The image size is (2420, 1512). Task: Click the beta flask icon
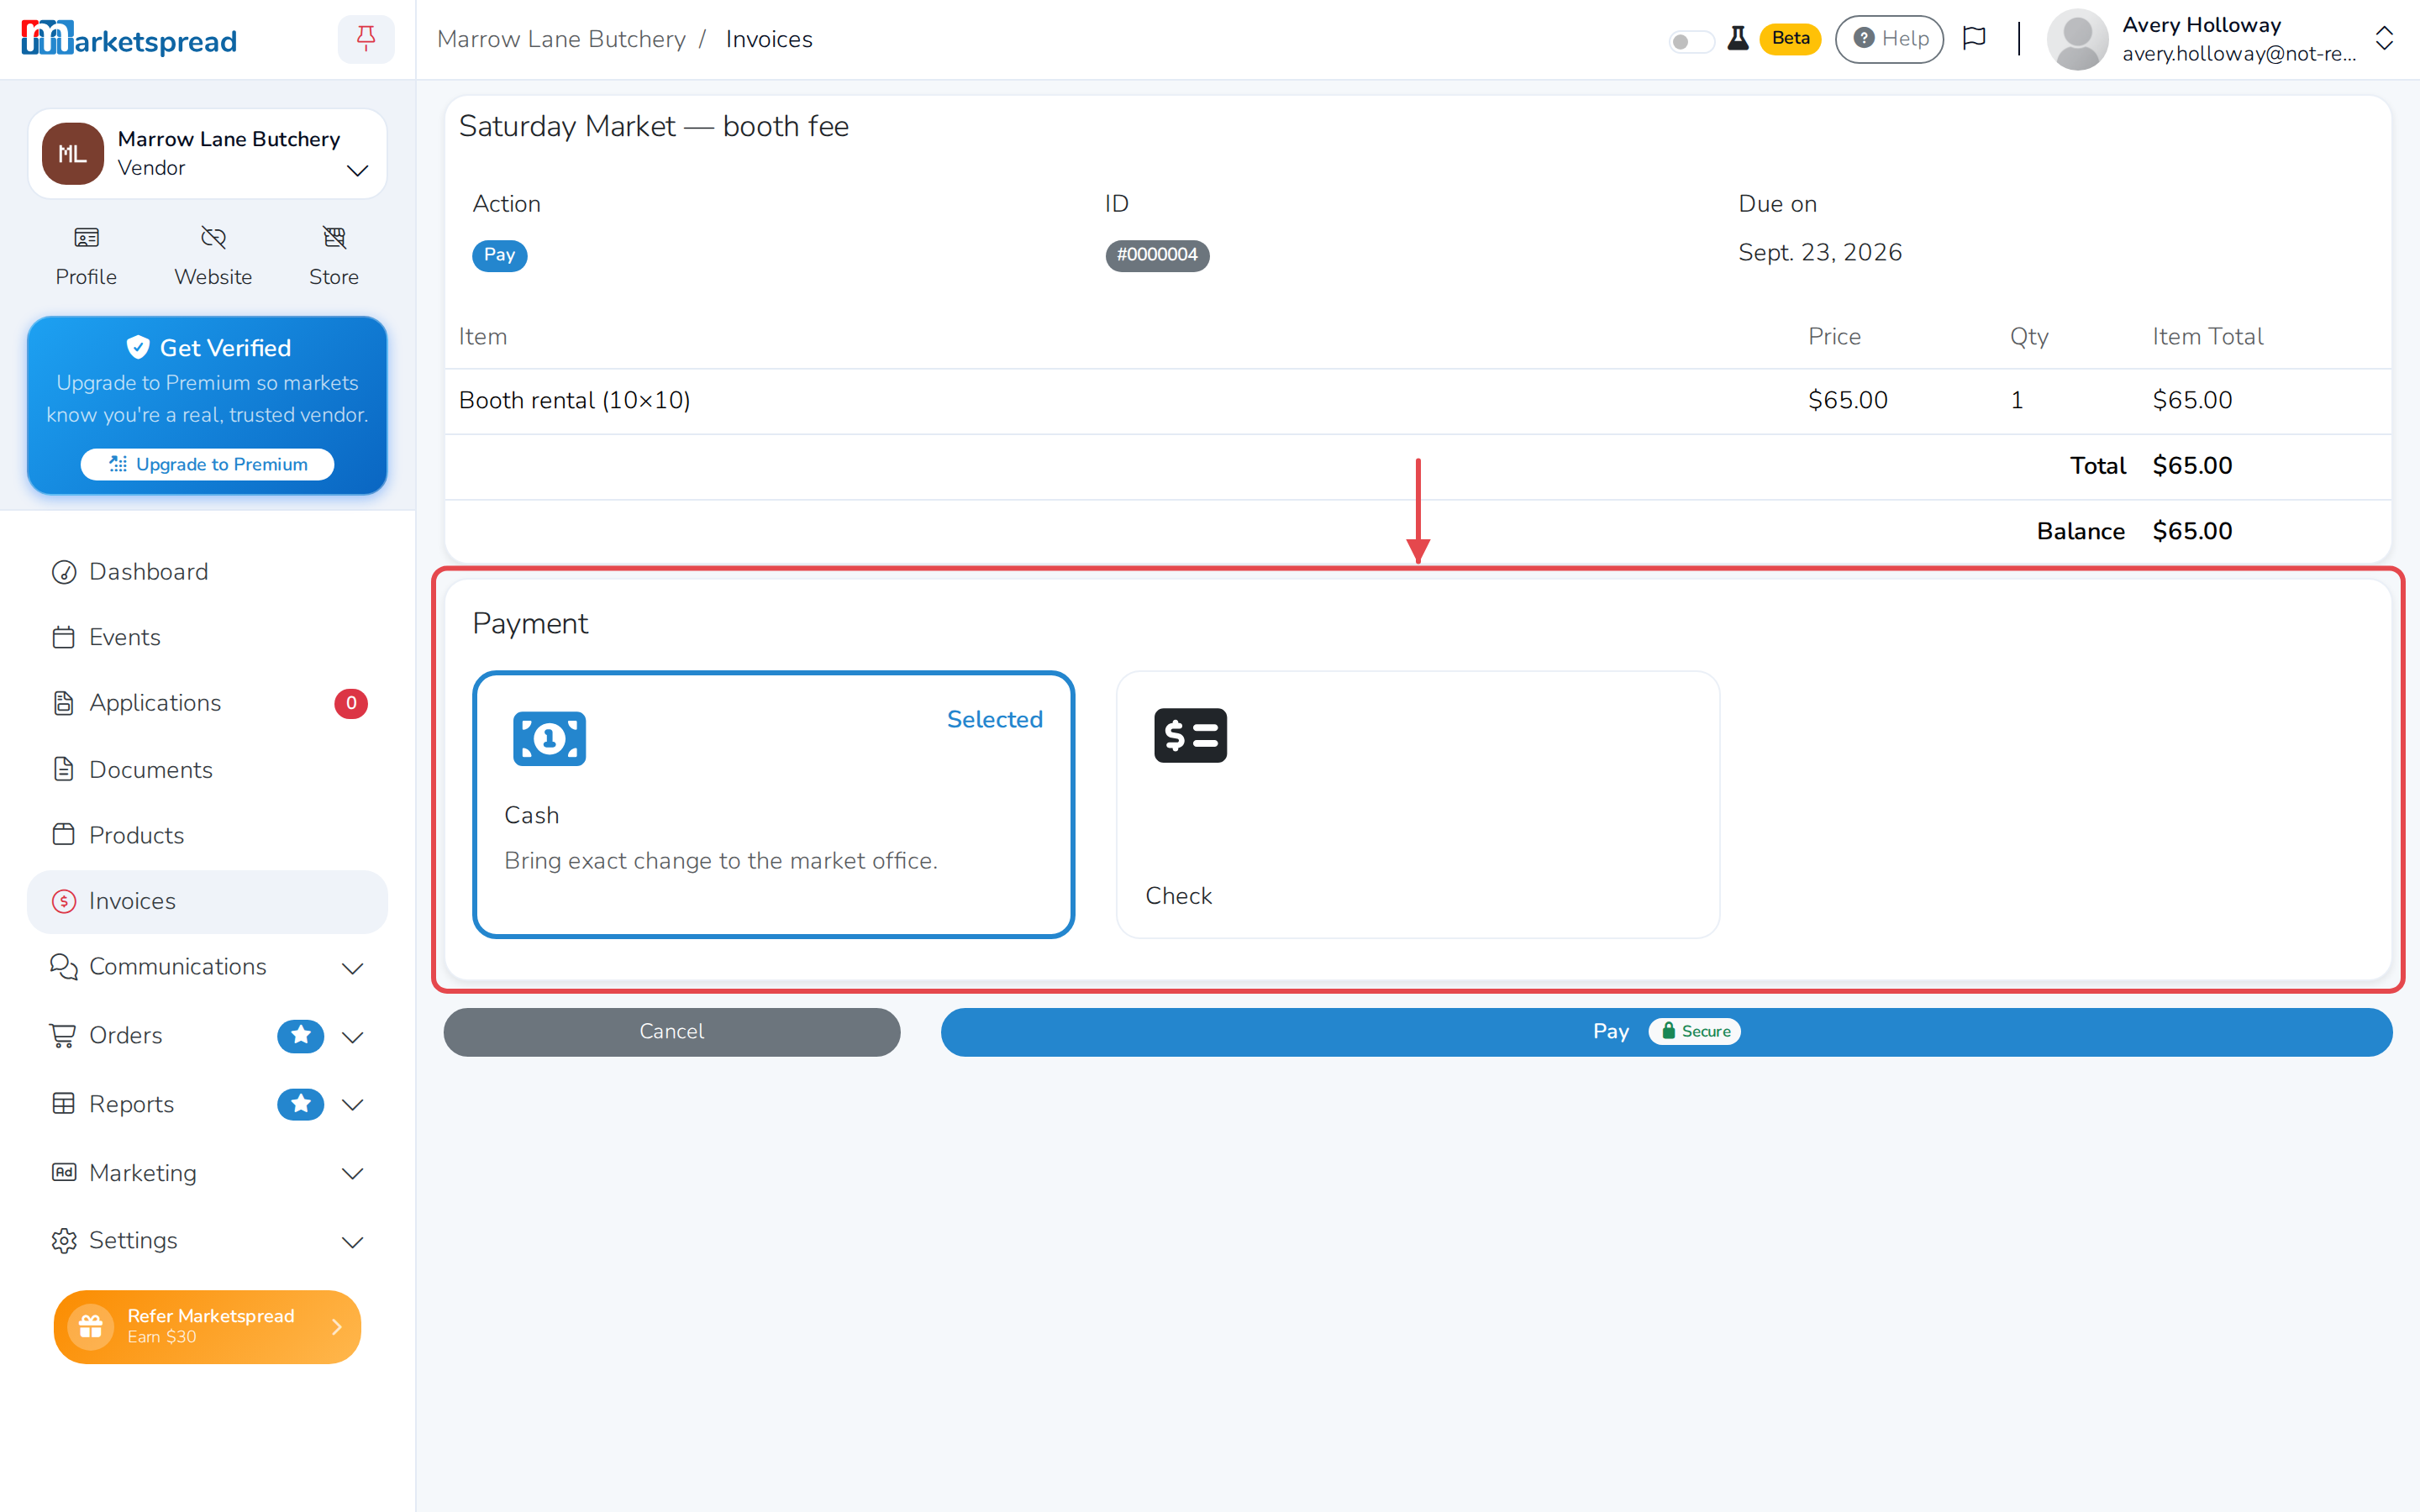1738,38
